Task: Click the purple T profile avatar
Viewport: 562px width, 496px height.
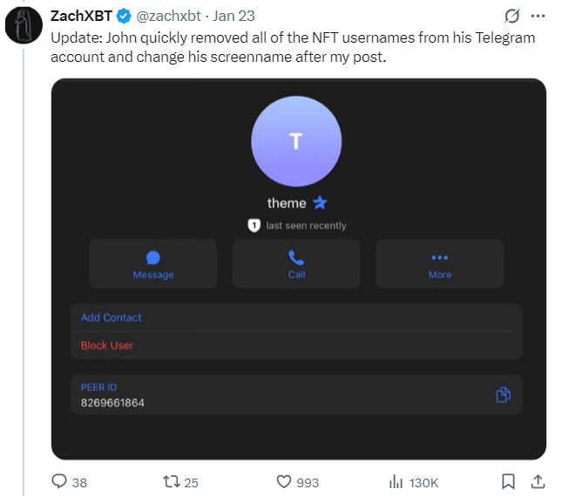Action: (296, 141)
